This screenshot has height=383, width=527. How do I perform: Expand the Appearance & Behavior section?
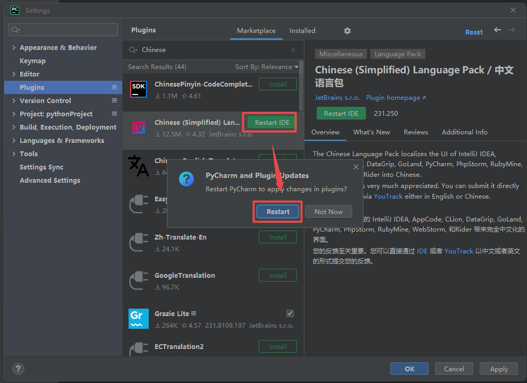click(x=14, y=48)
